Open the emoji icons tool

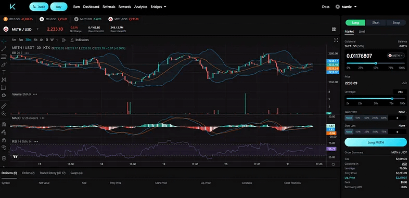(4, 95)
